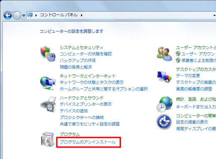Open プログラム category heading
216x159 pixels.
(70, 134)
